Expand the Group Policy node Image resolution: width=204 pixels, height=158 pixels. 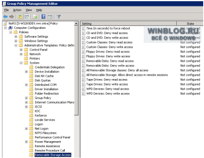[26, 98]
